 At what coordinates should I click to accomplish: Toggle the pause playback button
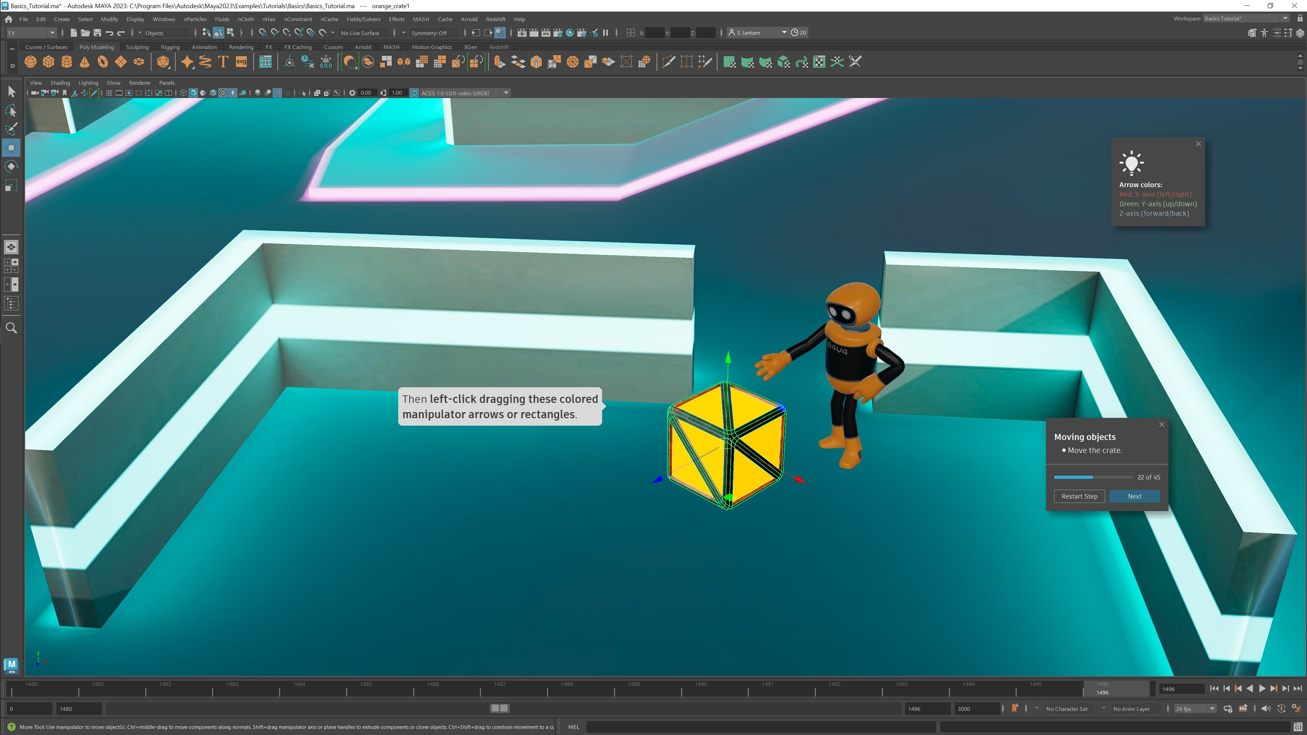coord(606,32)
